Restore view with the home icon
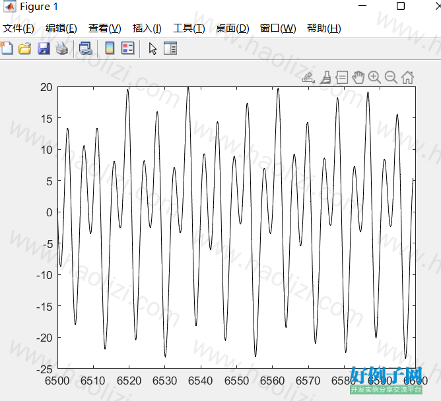 coord(407,77)
